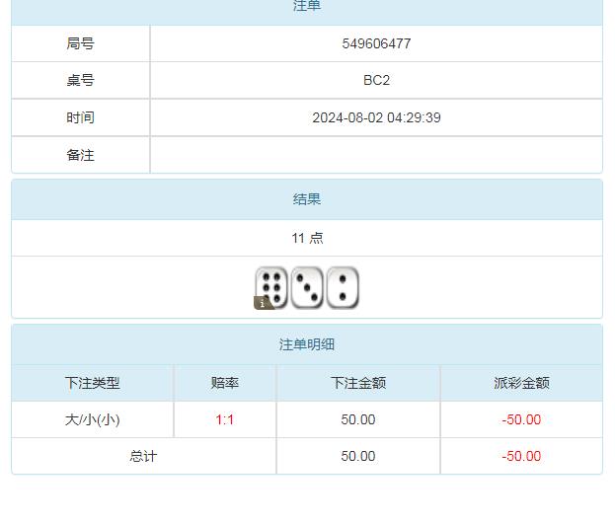Click the table number BC2
Screen dimensions: 615x524
pos(376,80)
